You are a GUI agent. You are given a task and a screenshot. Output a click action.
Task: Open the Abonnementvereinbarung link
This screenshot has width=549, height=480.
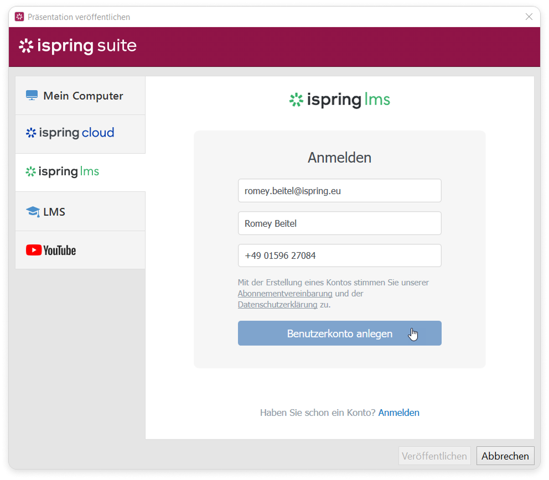tap(285, 294)
